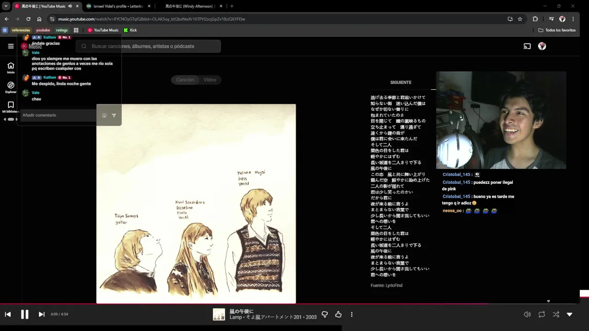Open the browser profile avatar in toolbar
Image resolution: width=589 pixels, height=331 pixels.
(x=562, y=19)
